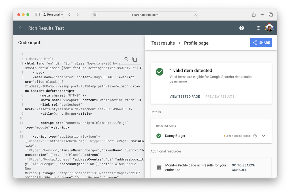The width and height of the screenshot is (290, 195).
Task: Show info for 2 non-critical issues
Action: [x=255, y=136]
